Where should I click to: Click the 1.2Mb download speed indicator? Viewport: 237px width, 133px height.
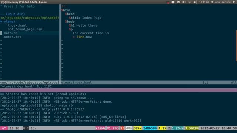tap(113, 128)
